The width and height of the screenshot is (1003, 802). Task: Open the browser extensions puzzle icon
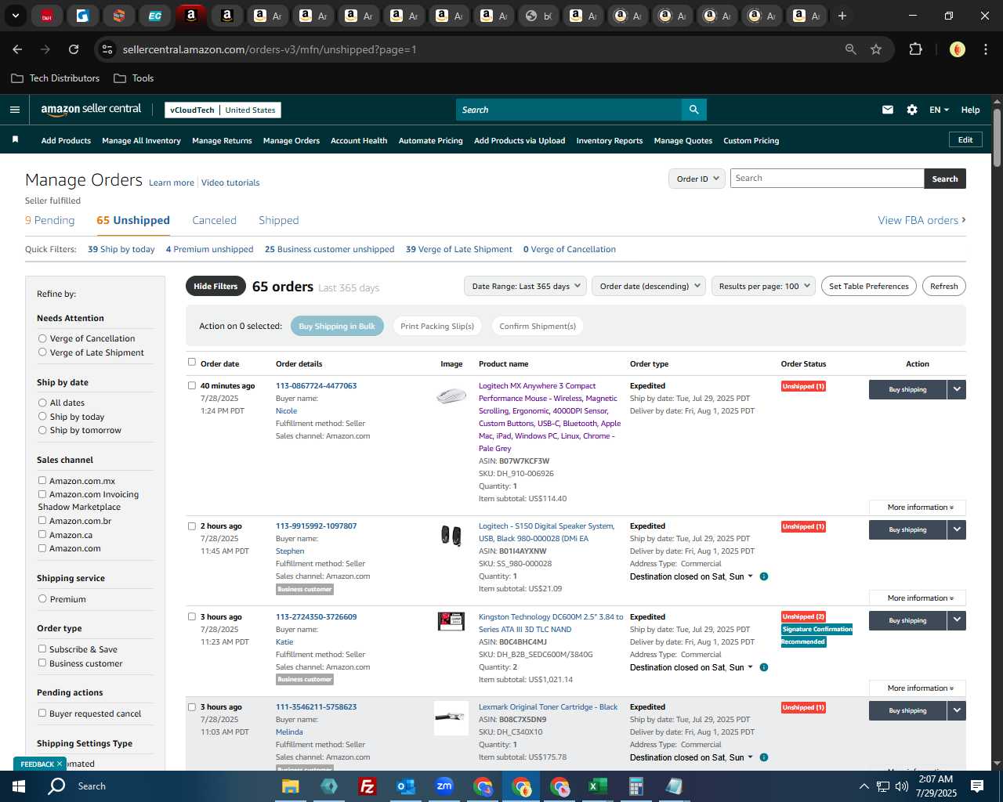tap(915, 49)
